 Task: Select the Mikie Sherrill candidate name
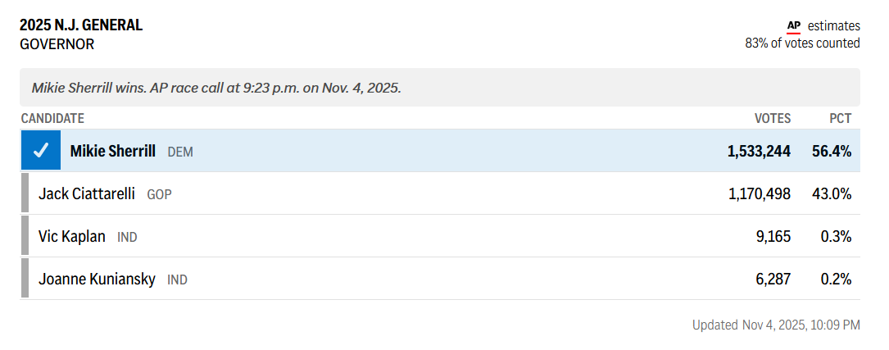(112, 152)
